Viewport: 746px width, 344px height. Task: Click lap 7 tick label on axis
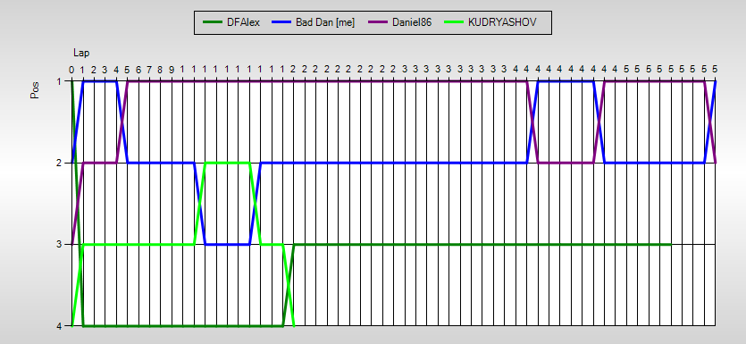[149, 70]
